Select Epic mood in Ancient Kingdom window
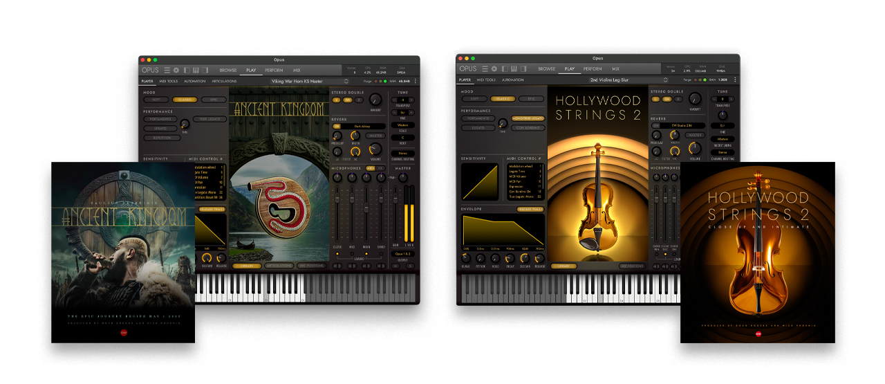 point(214,100)
